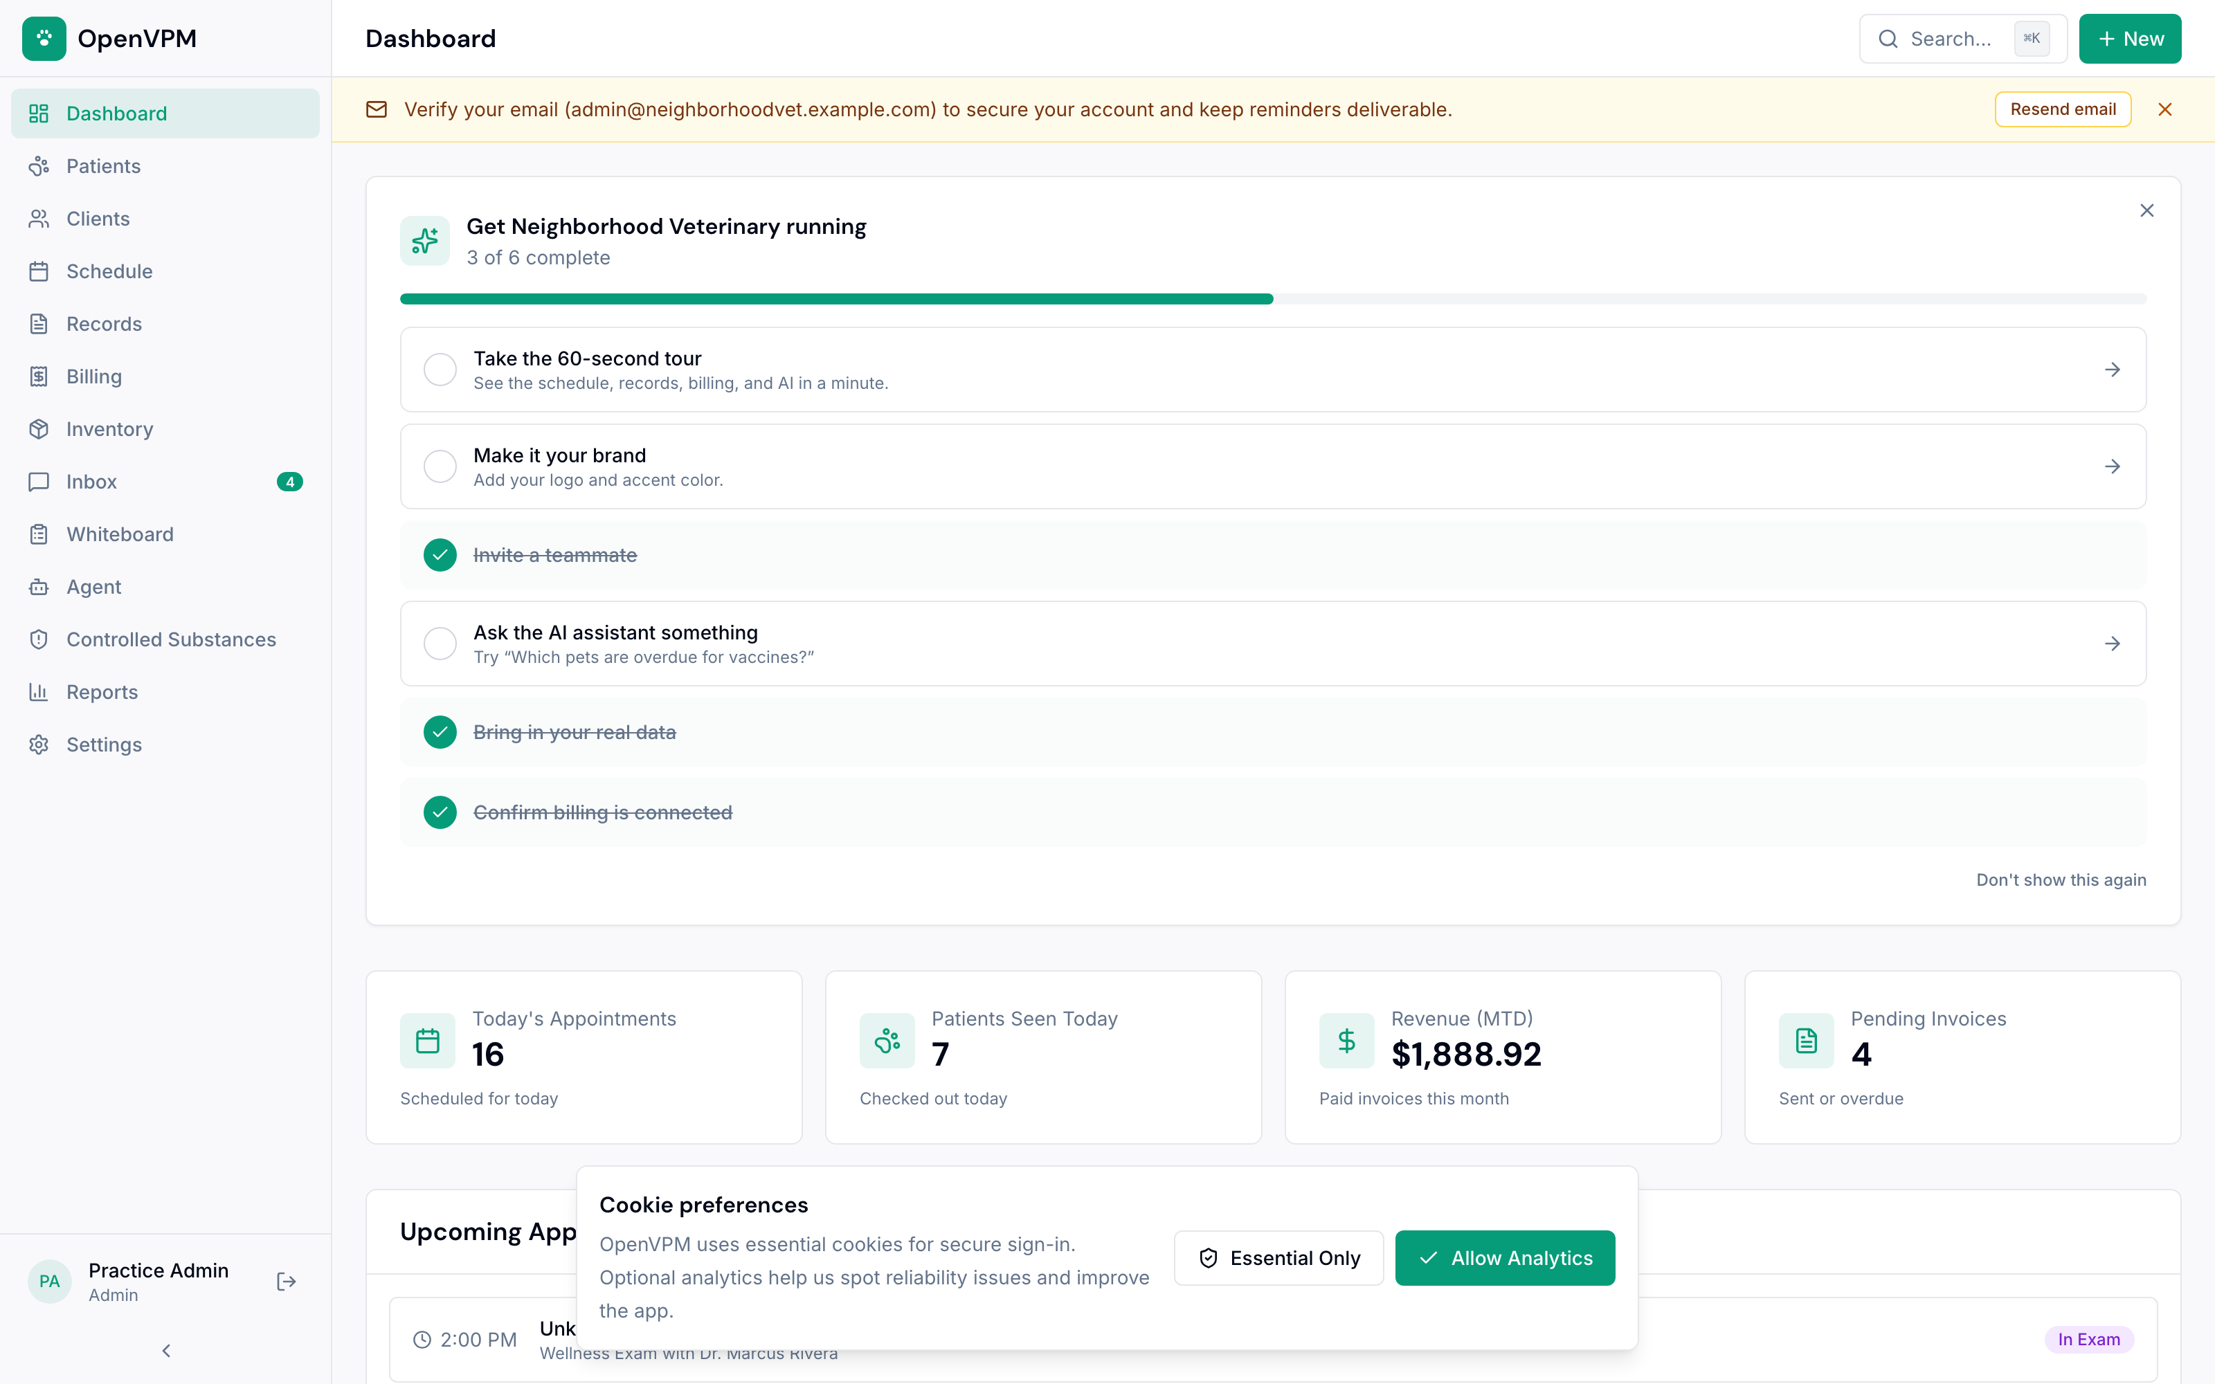Screen dimensions: 2215x1384
Task: Click the Reports bar chart icon
Action: pos(39,692)
